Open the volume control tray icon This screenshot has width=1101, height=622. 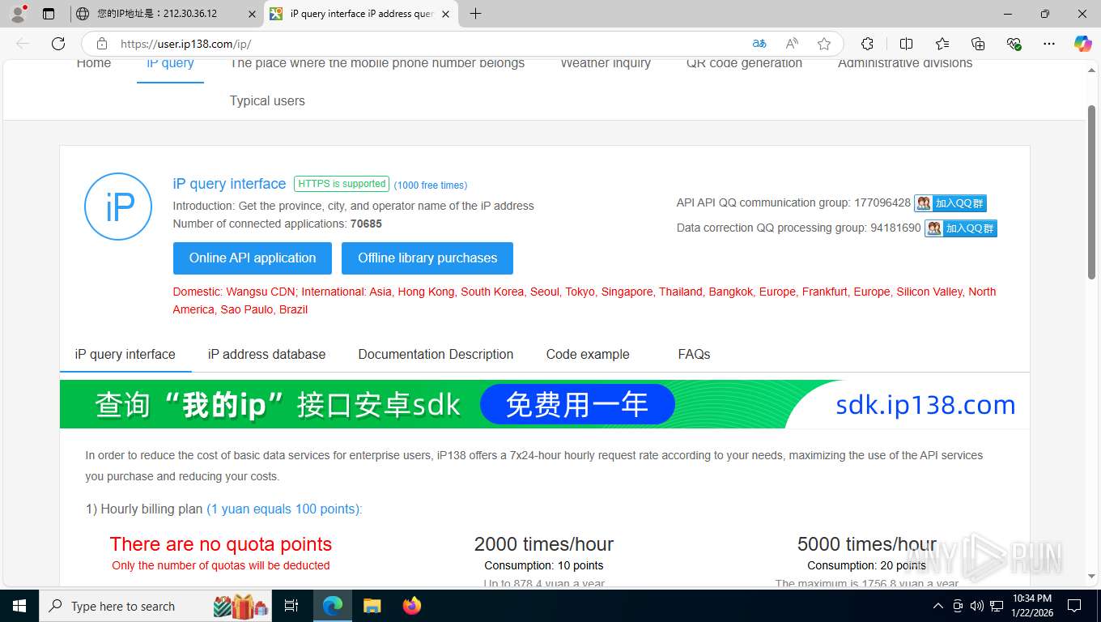[976, 606]
